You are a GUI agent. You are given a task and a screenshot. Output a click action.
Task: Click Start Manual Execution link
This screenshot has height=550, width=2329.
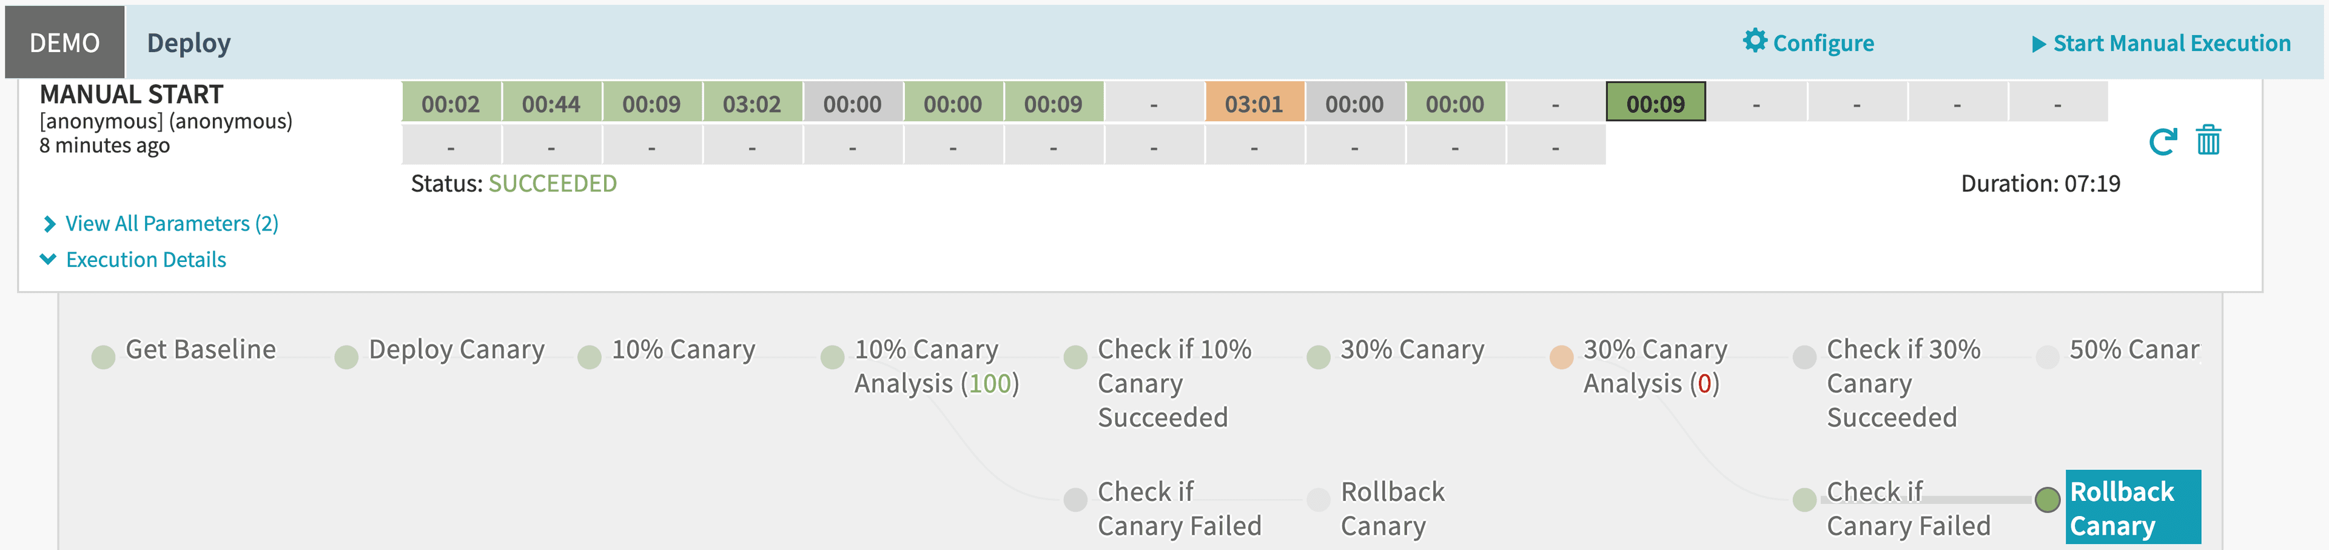pos(2171,44)
